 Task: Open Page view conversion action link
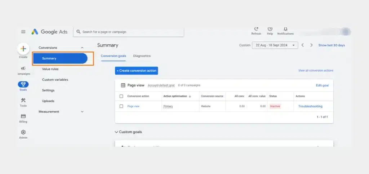[x=133, y=106]
